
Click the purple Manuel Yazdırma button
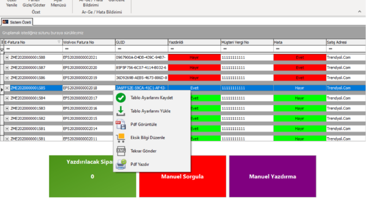coord(273,177)
